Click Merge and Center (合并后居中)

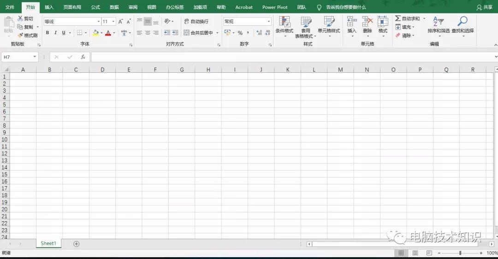coord(198,33)
